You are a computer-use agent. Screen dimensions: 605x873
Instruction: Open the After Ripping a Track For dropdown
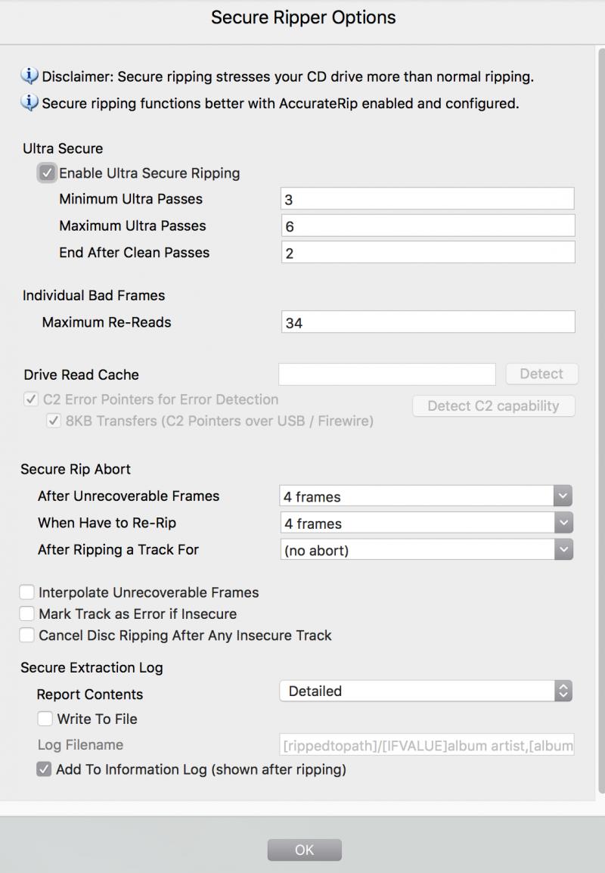(x=425, y=550)
